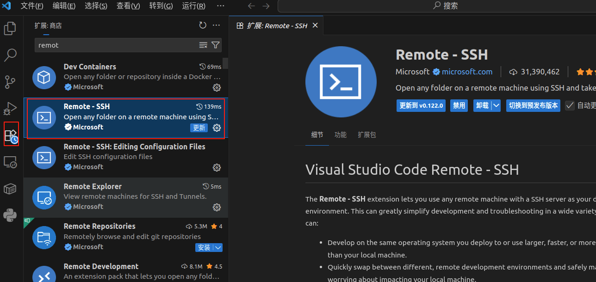Open manage gear for Remote Explorer
This screenshot has height=282, width=596.
[x=217, y=207]
